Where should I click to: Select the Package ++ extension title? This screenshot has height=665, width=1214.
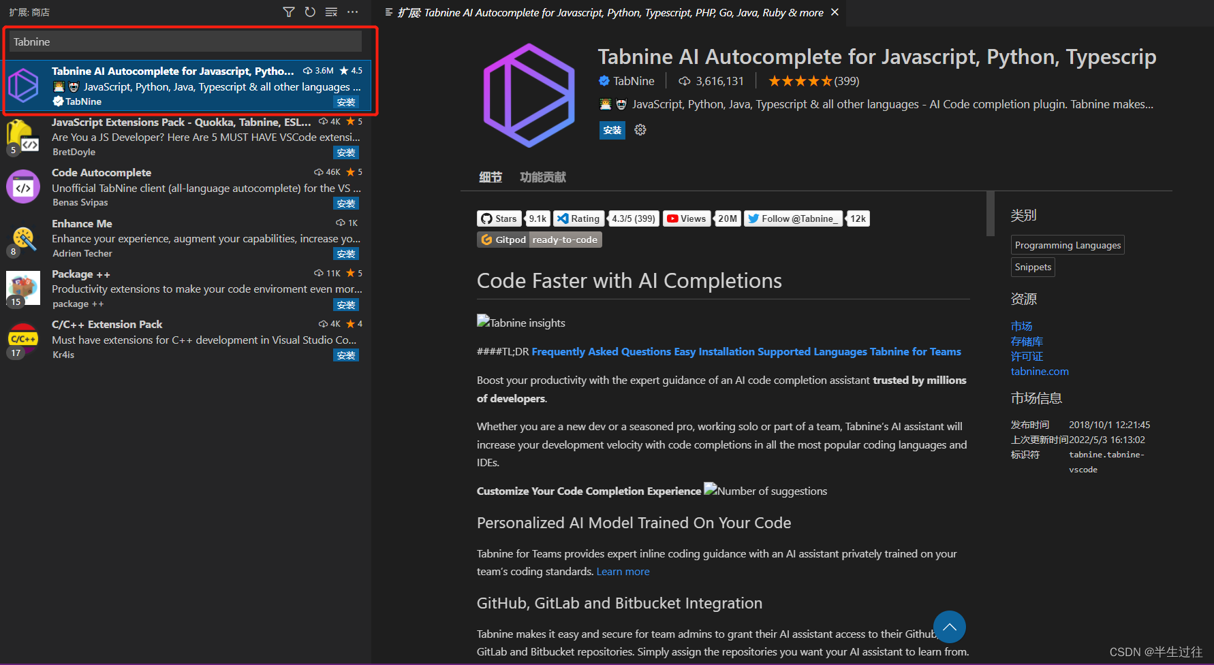[x=81, y=274]
